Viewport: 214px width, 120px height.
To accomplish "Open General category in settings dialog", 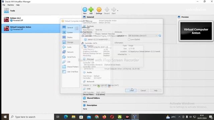I will point(70,27).
